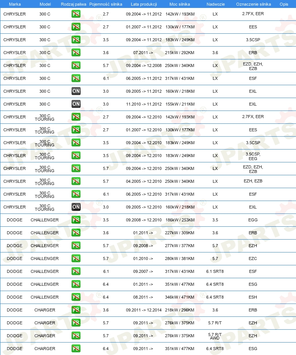Click the 11.2010 -> 11.2012 date cell
Image resolution: width=296 pixels, height=355 pixels.
[144, 104]
